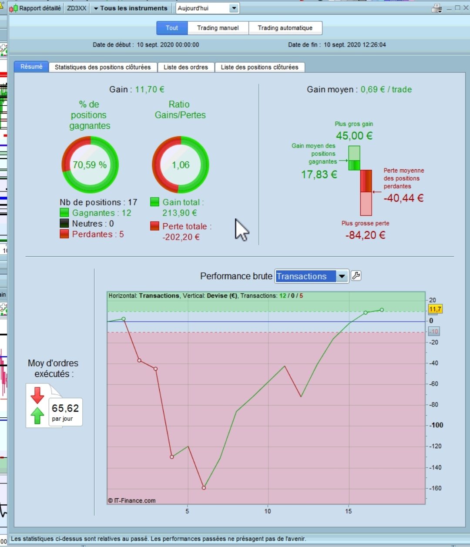Click the green Gain total legend square
Image resolution: width=470 pixels, height=547 pixels.
coord(154,202)
